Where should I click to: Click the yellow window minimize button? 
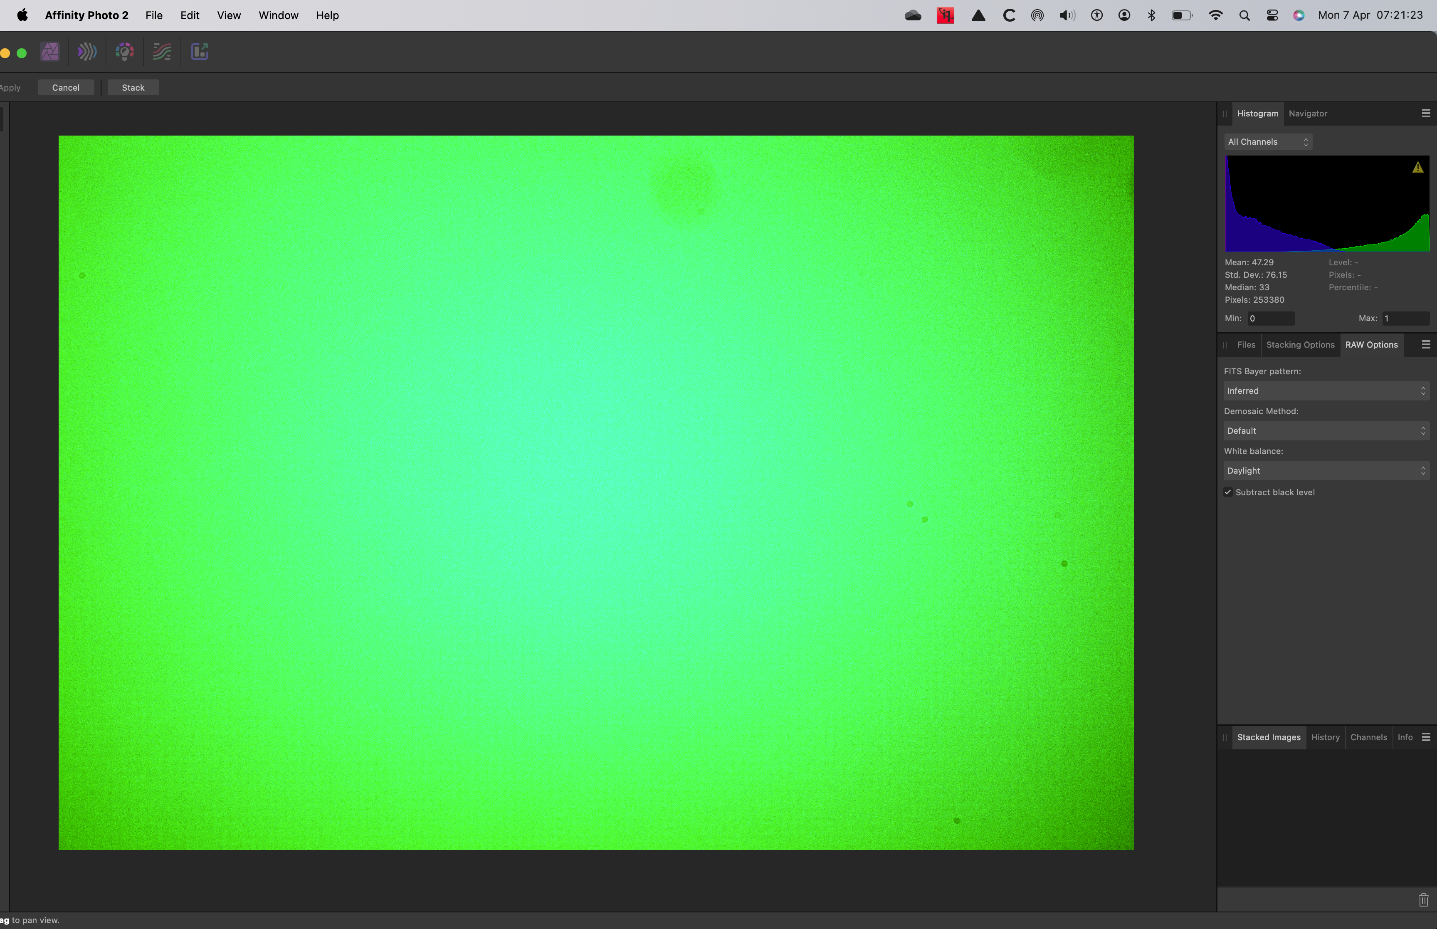[5, 53]
